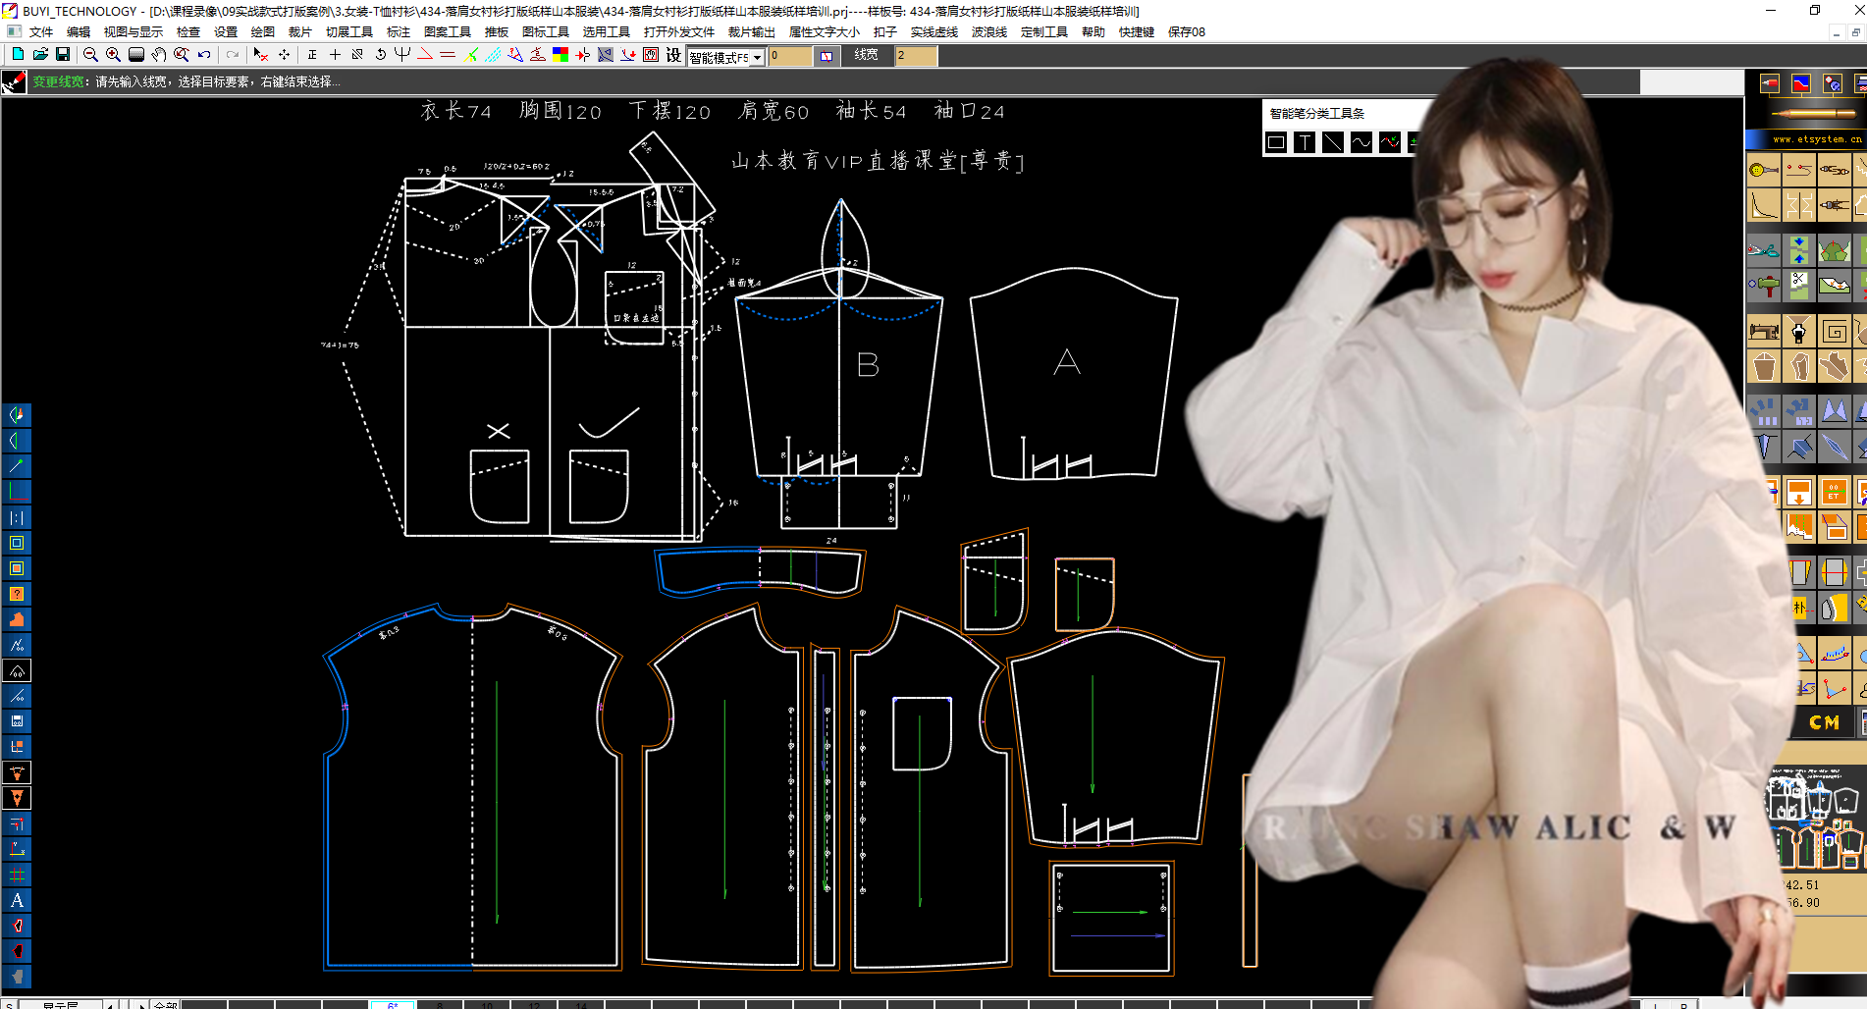Open the 裁片输出 menu

(x=751, y=31)
